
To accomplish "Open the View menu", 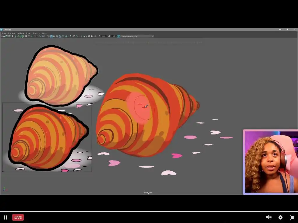I will pyautogui.click(x=3, y=33).
